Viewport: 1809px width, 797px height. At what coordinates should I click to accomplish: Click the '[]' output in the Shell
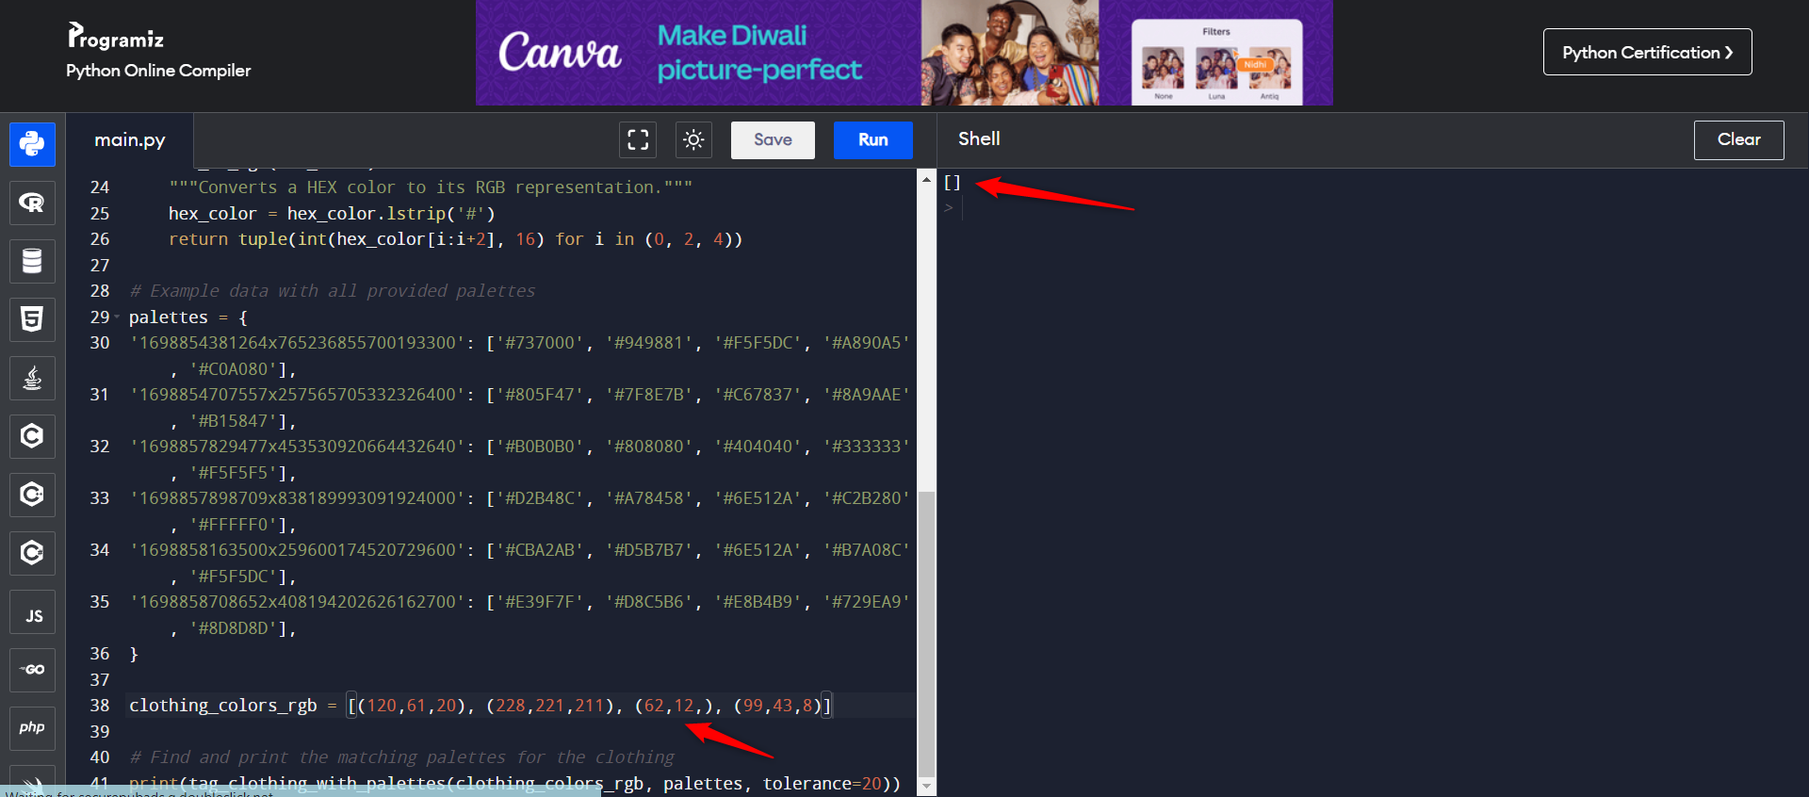point(953,183)
